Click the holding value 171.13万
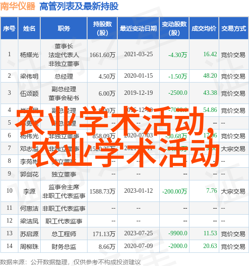Viewport: 249px width, 266px height. click(x=104, y=234)
